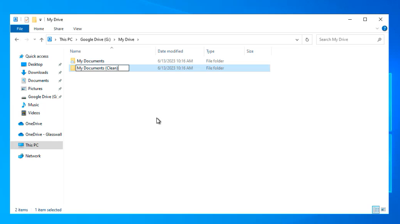This screenshot has height=224, width=400.
Task: Expand the ribbon chevron
Action: (x=377, y=29)
